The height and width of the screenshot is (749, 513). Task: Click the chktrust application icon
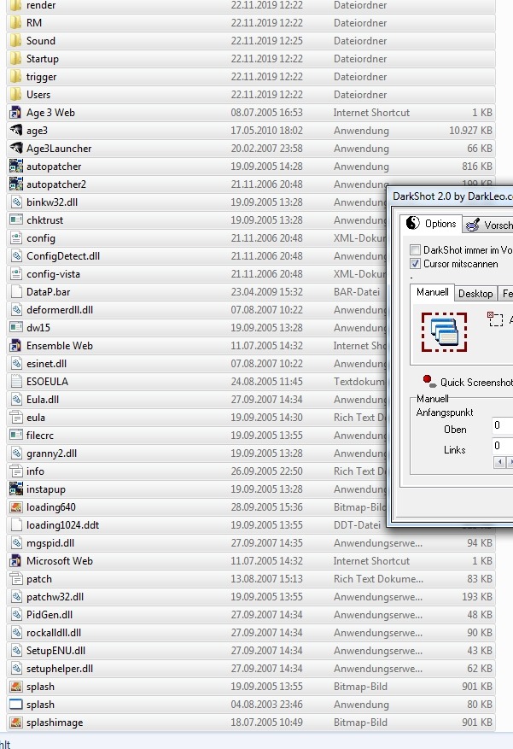[x=15, y=220]
